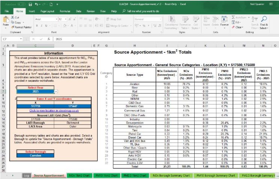Switch to the Review tab

tap(91, 11)
